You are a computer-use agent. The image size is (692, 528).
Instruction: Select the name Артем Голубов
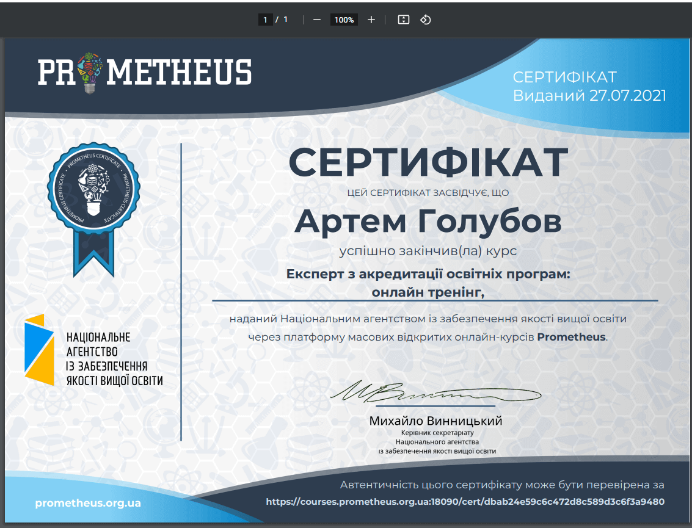[x=428, y=221]
